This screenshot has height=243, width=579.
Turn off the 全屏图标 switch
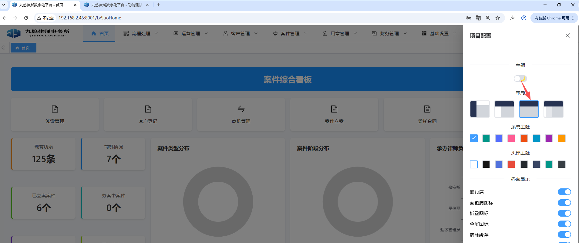pos(564,224)
